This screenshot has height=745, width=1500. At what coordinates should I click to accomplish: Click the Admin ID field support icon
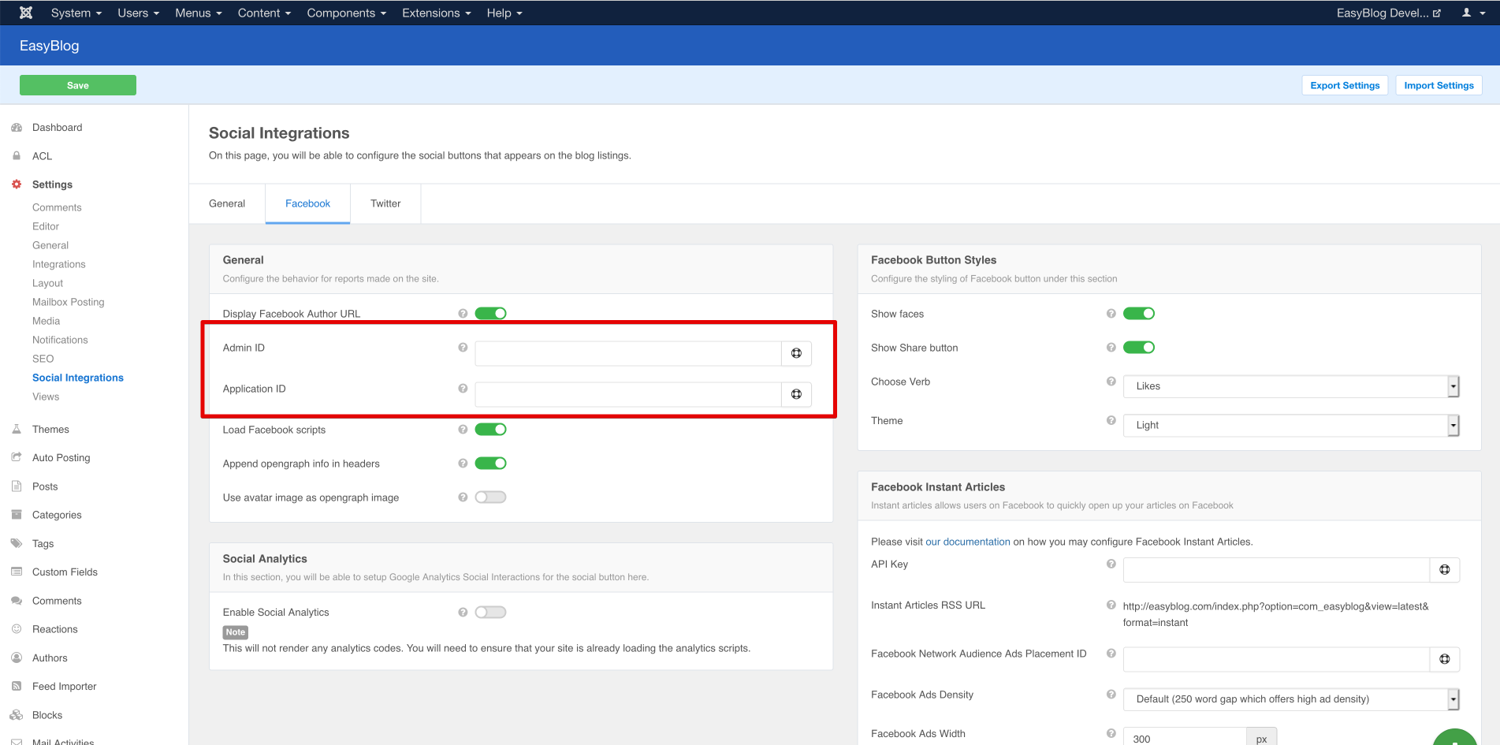pos(796,353)
